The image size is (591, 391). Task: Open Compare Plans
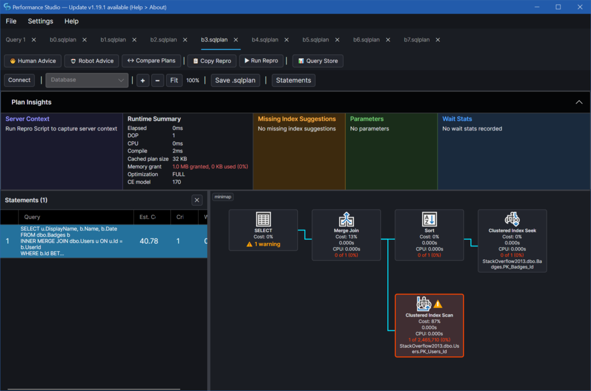[x=151, y=61]
